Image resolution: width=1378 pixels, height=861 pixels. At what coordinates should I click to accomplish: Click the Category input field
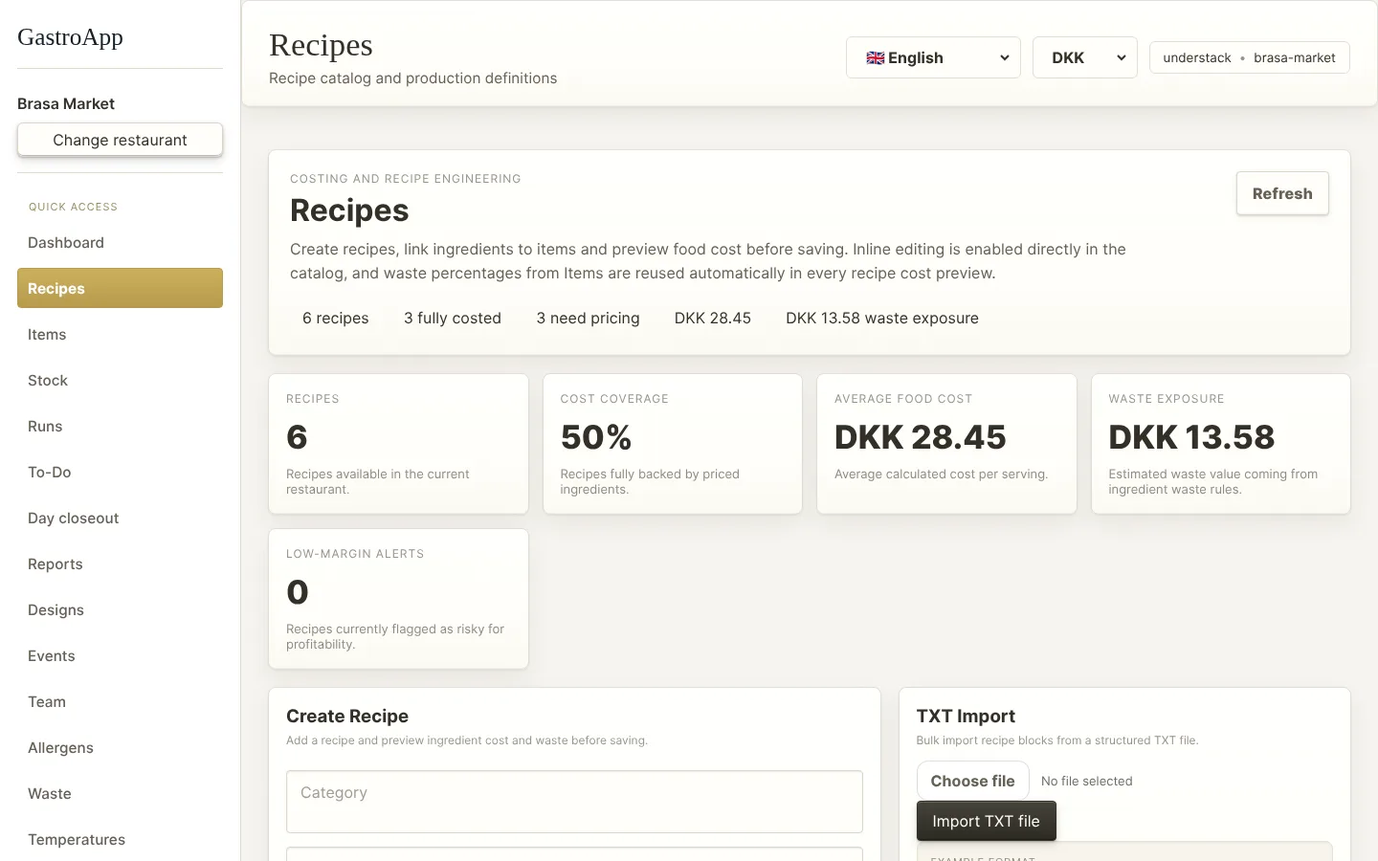574,802
